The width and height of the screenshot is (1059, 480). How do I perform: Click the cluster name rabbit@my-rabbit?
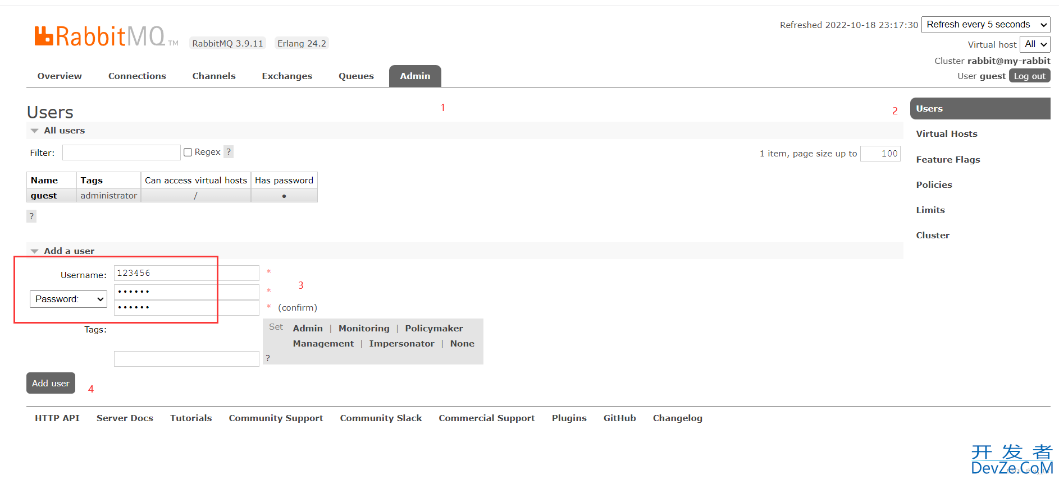(x=1008, y=61)
